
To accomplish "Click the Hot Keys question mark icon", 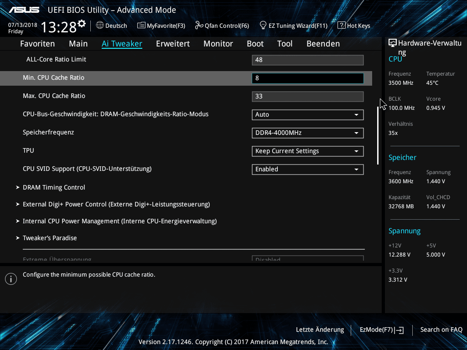I will point(341,26).
